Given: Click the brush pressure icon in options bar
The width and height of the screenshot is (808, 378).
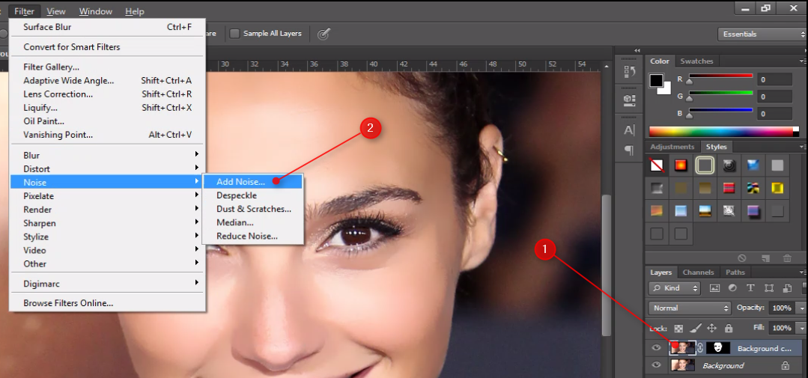Looking at the screenshot, I should pos(323,34).
